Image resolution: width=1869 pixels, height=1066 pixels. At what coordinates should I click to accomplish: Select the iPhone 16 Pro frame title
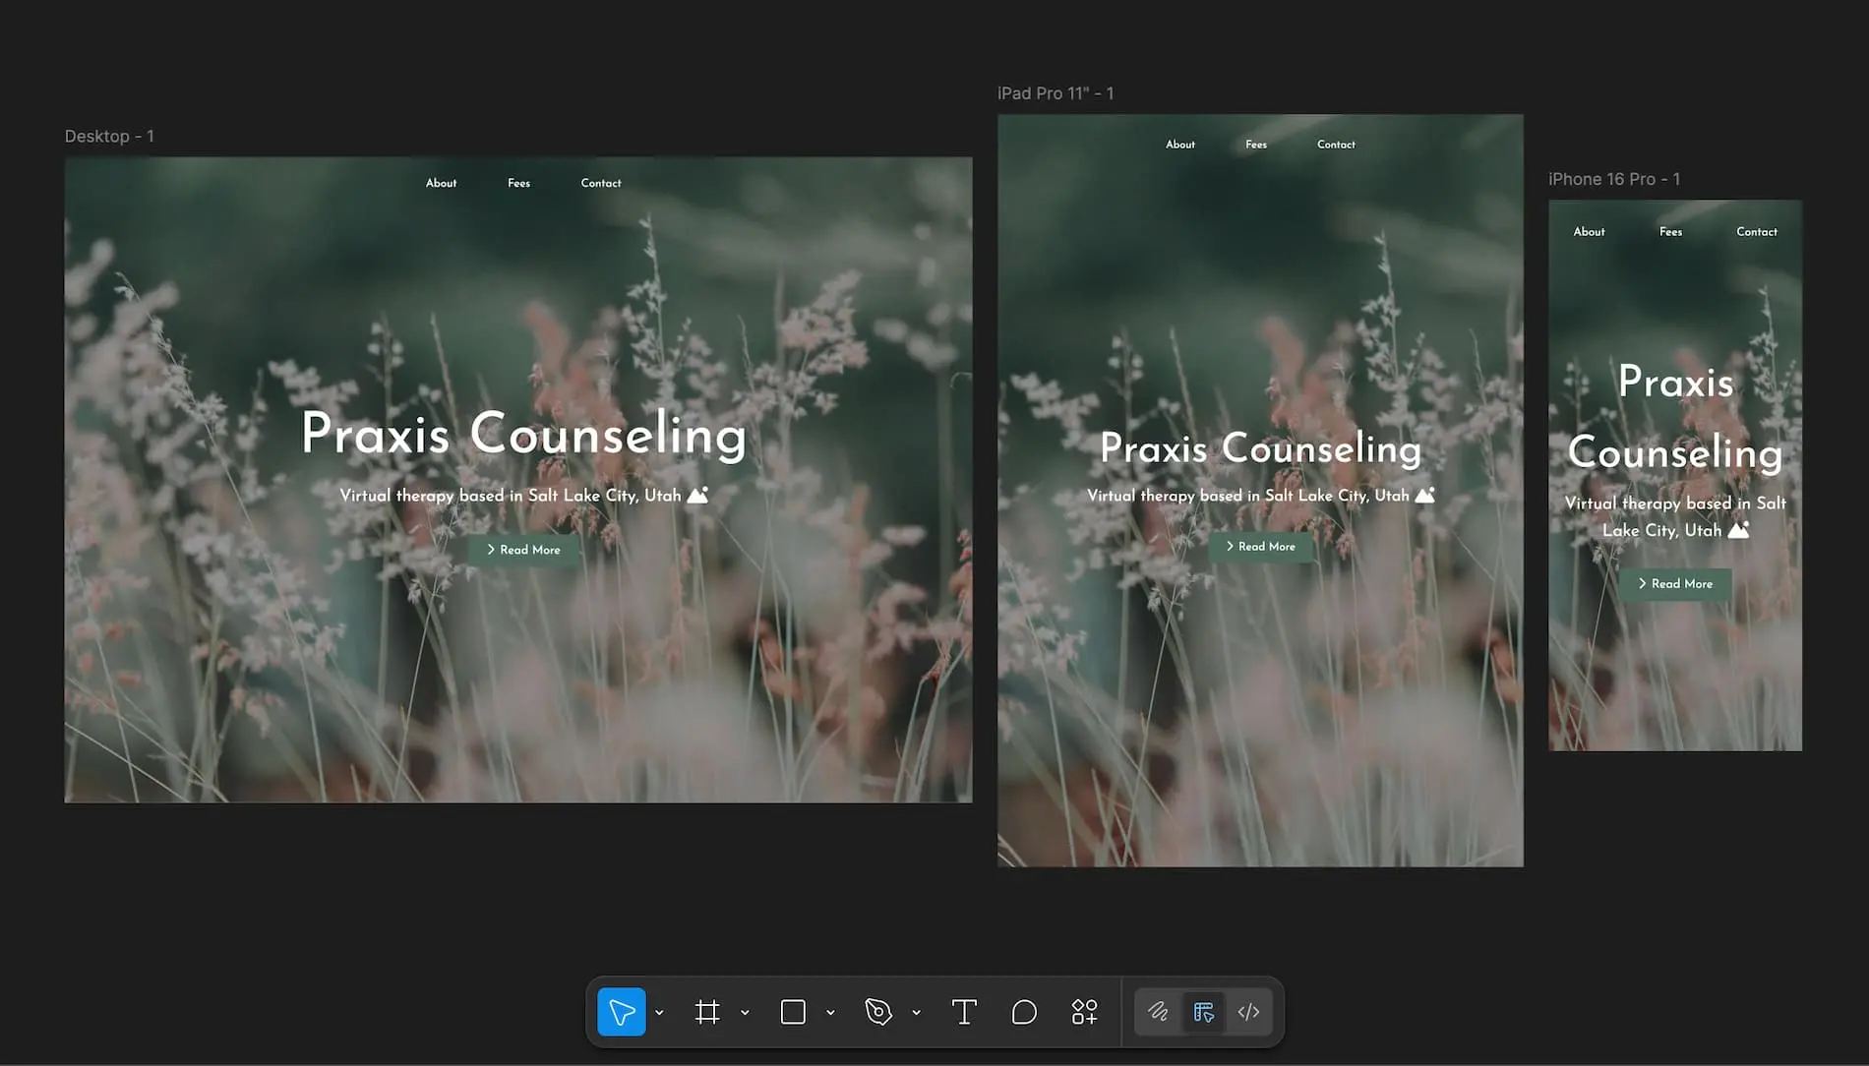coord(1614,178)
